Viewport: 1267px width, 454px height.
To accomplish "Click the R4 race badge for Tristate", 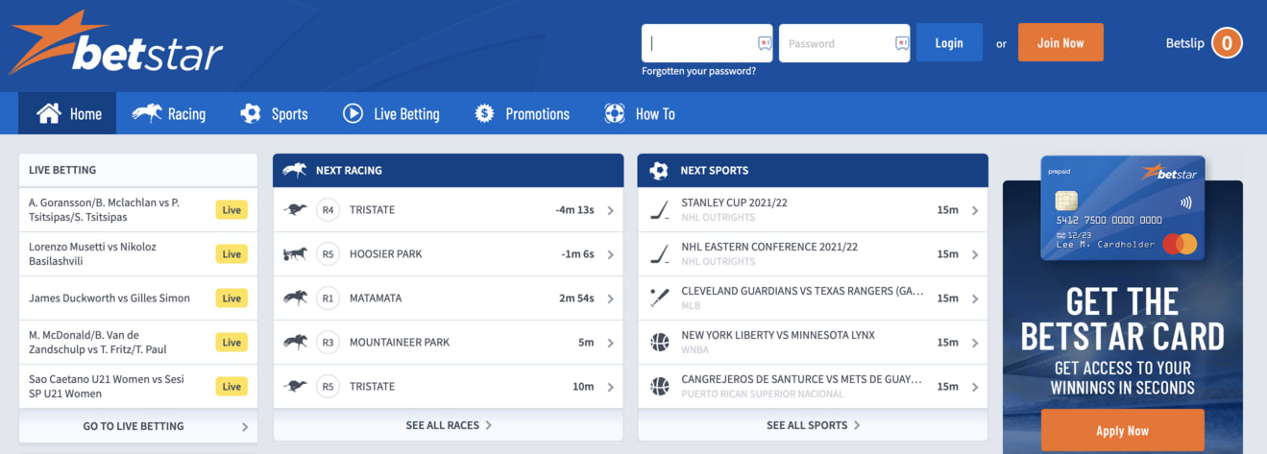I will pyautogui.click(x=329, y=210).
